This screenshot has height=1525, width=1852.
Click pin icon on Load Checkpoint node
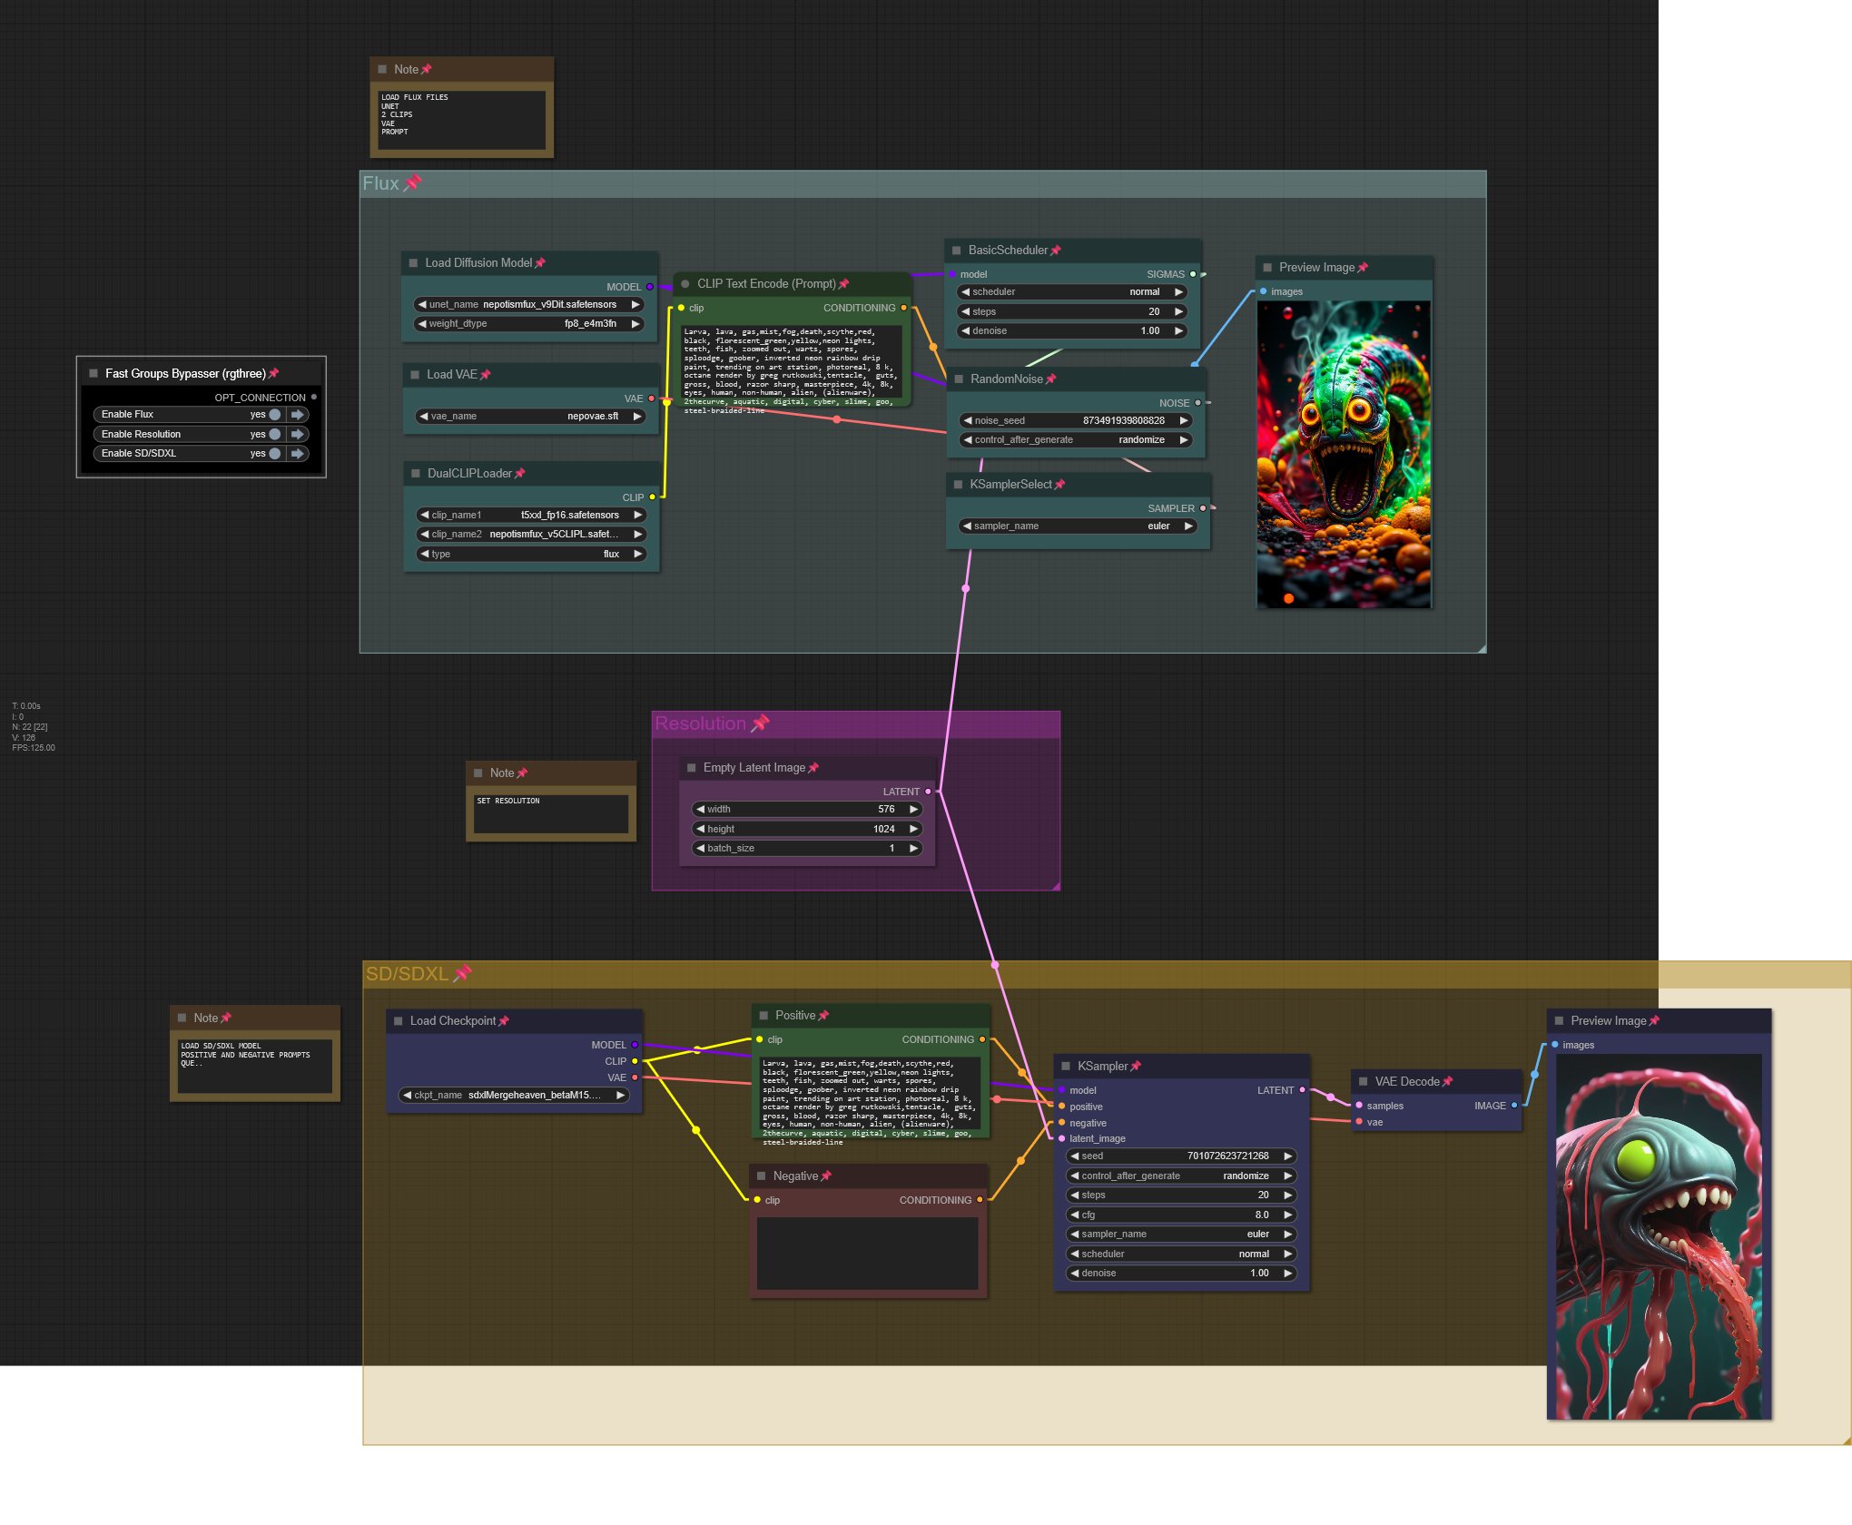pos(504,1021)
